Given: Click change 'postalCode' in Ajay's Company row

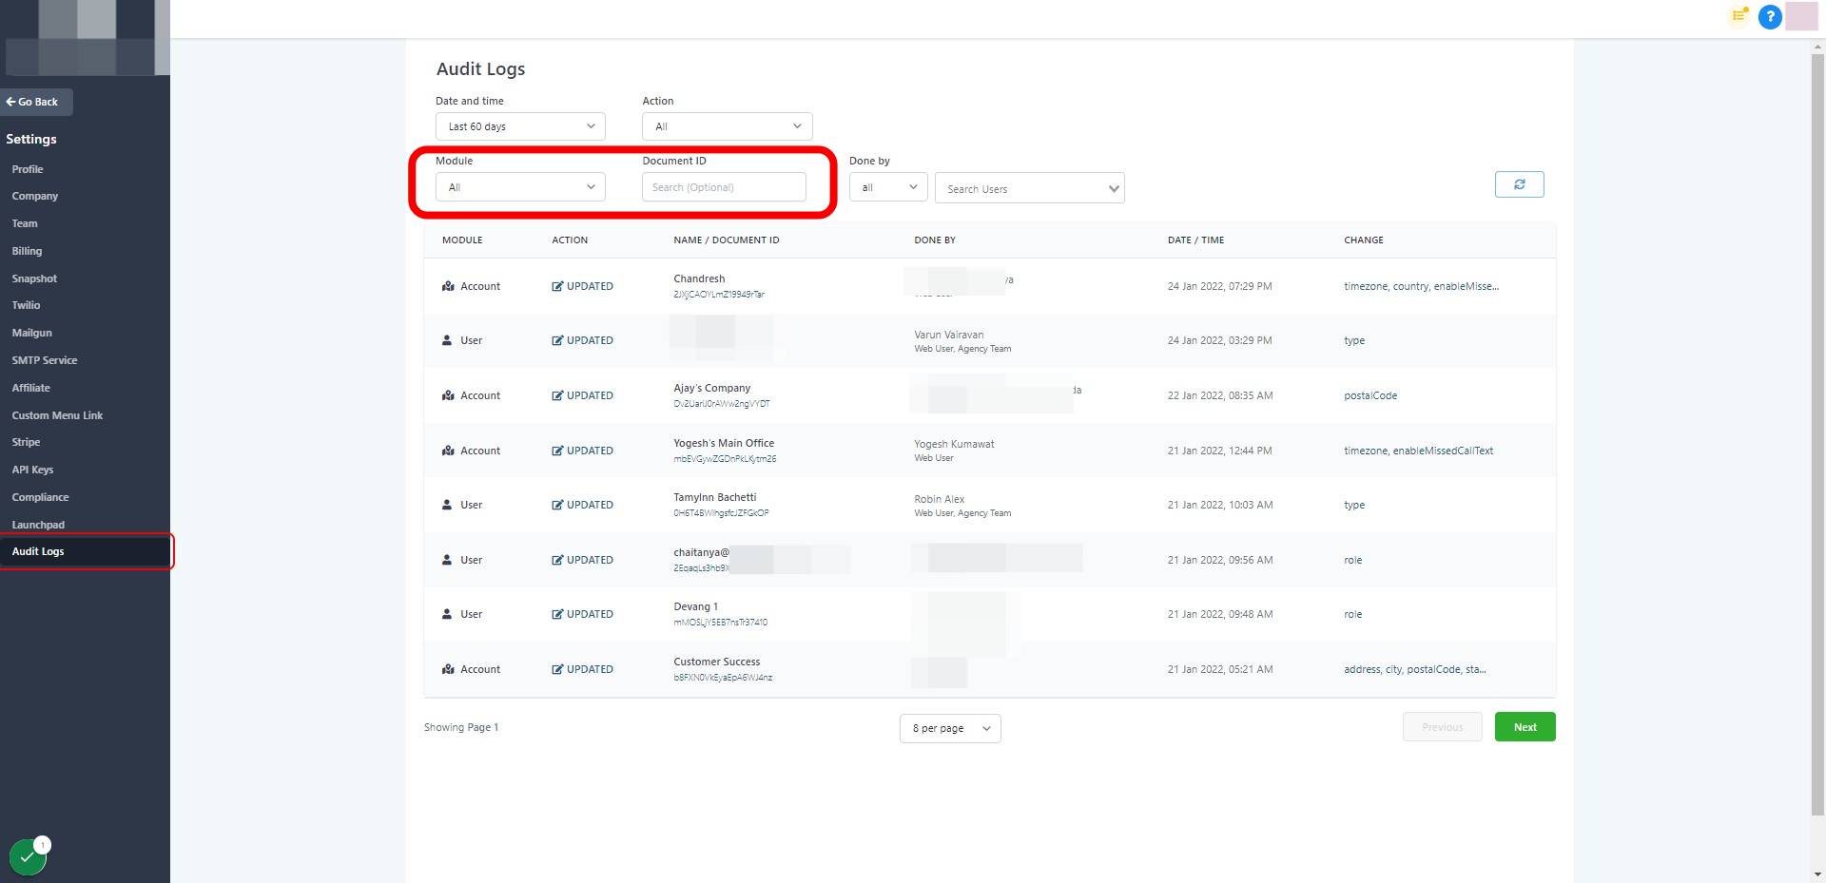Looking at the screenshot, I should click(1370, 395).
